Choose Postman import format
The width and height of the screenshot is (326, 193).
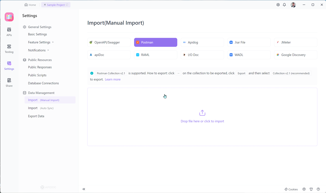(x=155, y=42)
